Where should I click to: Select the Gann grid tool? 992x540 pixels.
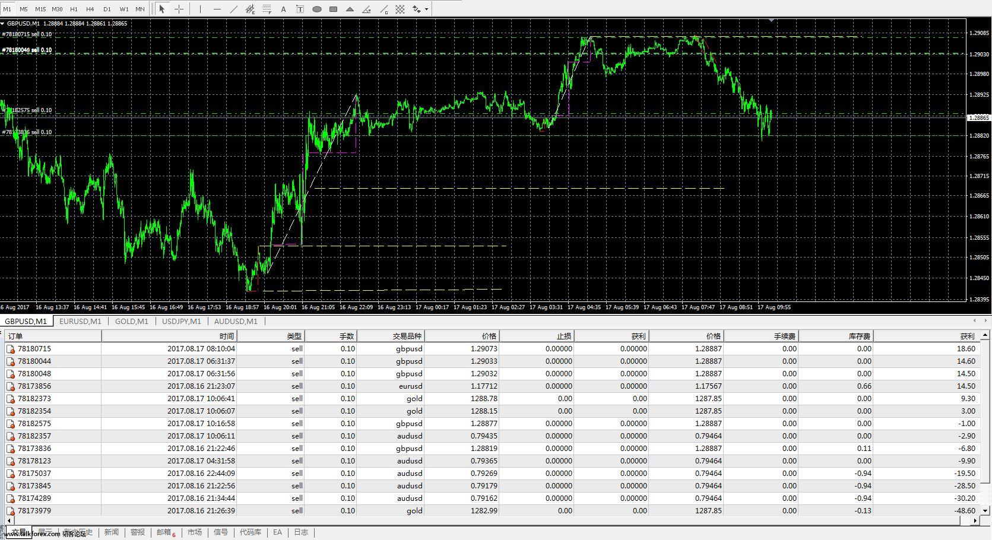400,9
